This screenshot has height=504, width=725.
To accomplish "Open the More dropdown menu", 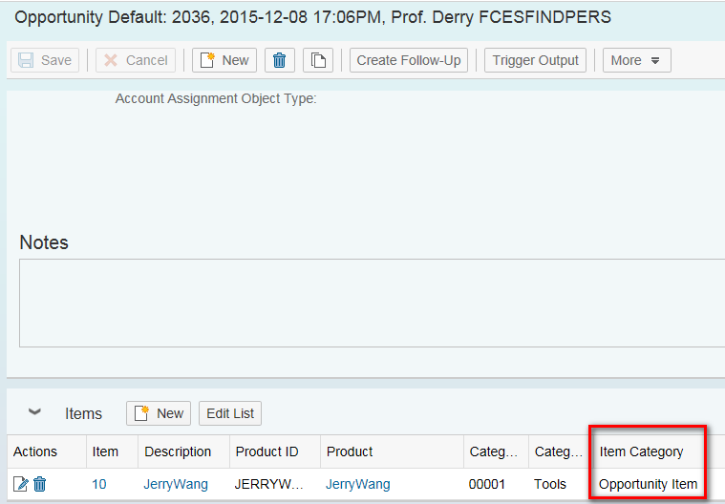I will point(637,60).
